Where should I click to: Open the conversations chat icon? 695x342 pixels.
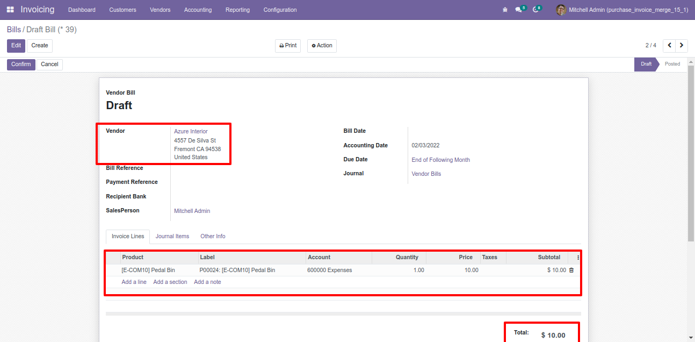(519, 10)
